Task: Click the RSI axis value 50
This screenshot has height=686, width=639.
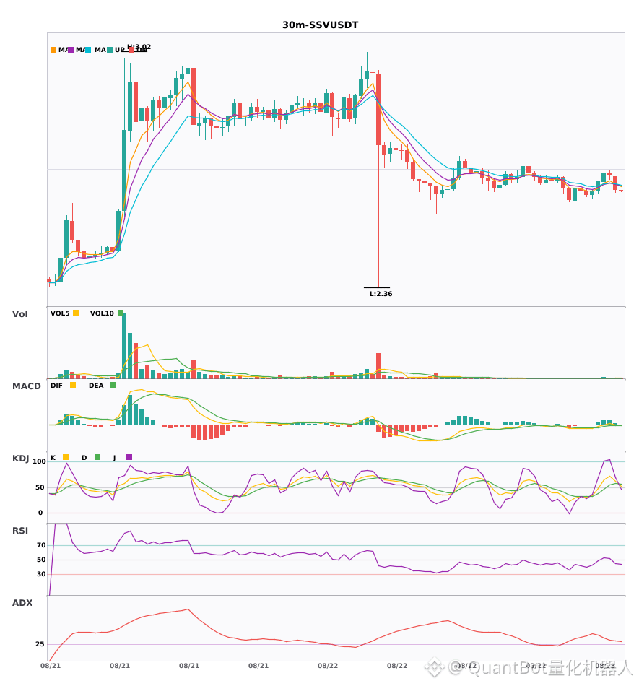Action: point(41,560)
